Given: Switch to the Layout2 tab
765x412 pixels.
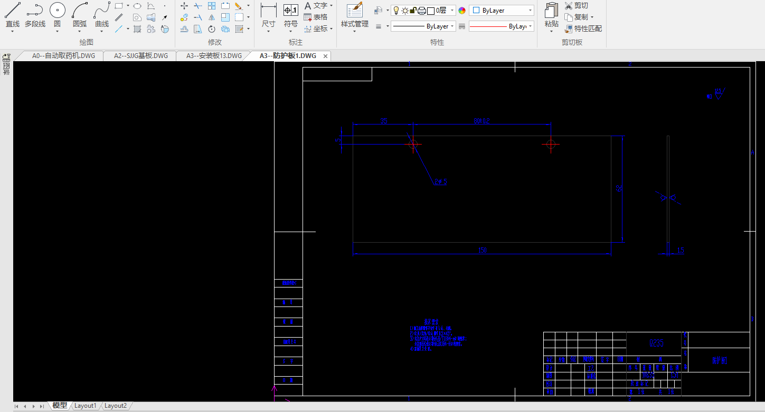Looking at the screenshot, I should coord(116,406).
